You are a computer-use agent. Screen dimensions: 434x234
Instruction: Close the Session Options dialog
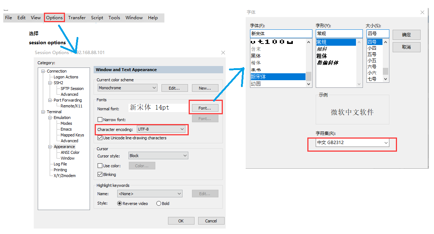223,53
